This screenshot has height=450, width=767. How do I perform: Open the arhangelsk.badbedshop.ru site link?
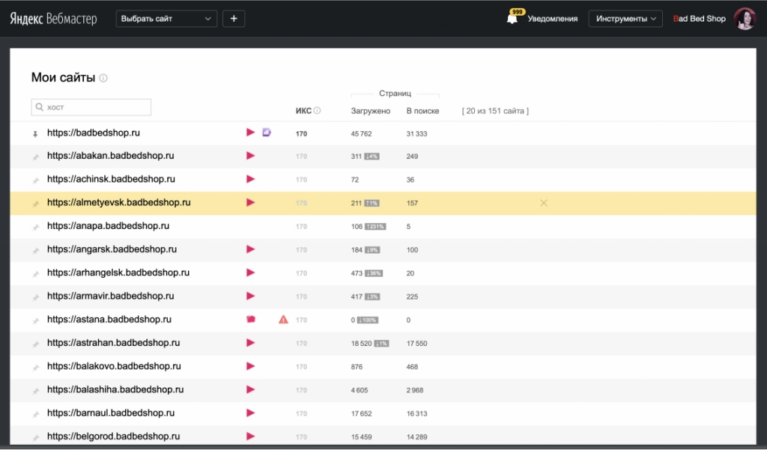click(118, 273)
